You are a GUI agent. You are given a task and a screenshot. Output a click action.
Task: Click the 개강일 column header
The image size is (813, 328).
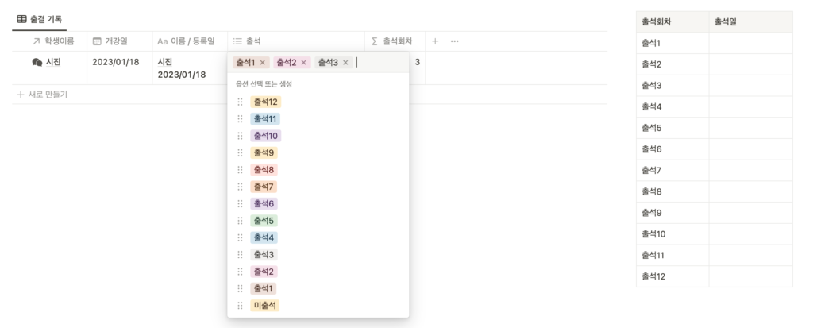click(x=120, y=41)
